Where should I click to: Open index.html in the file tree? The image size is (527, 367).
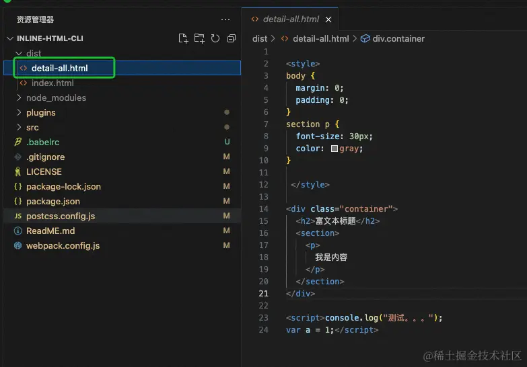point(122,83)
